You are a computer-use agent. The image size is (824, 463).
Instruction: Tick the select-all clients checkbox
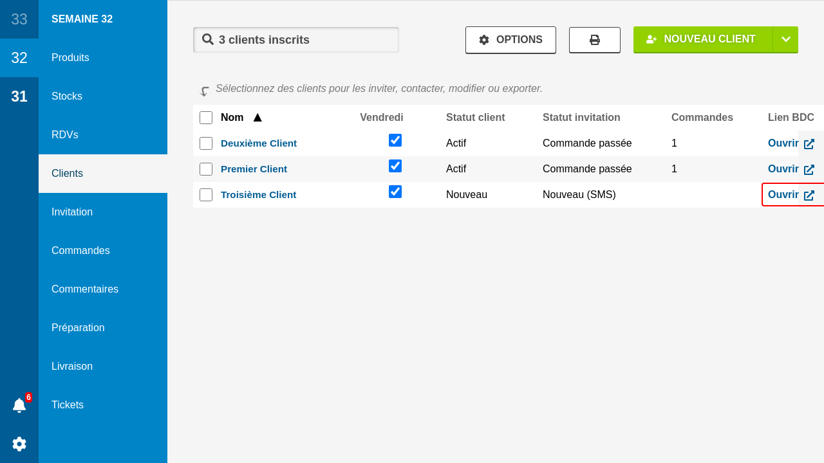[206, 118]
